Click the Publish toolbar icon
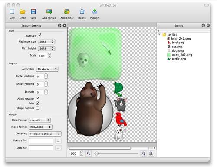217x167 pixels. pos(95,12)
